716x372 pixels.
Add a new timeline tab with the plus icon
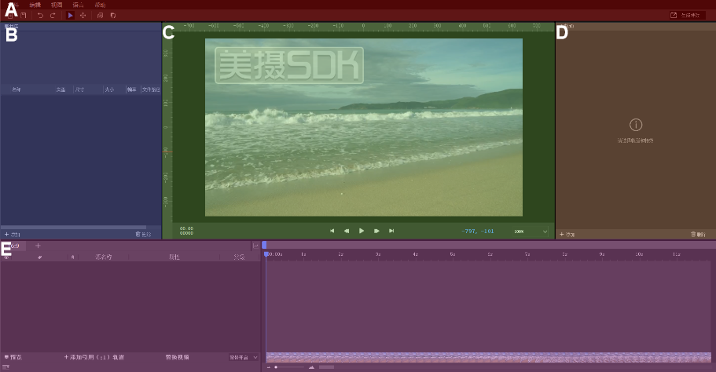(x=38, y=246)
